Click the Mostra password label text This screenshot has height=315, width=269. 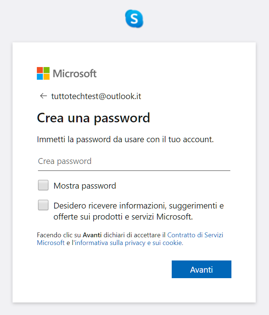click(x=85, y=186)
